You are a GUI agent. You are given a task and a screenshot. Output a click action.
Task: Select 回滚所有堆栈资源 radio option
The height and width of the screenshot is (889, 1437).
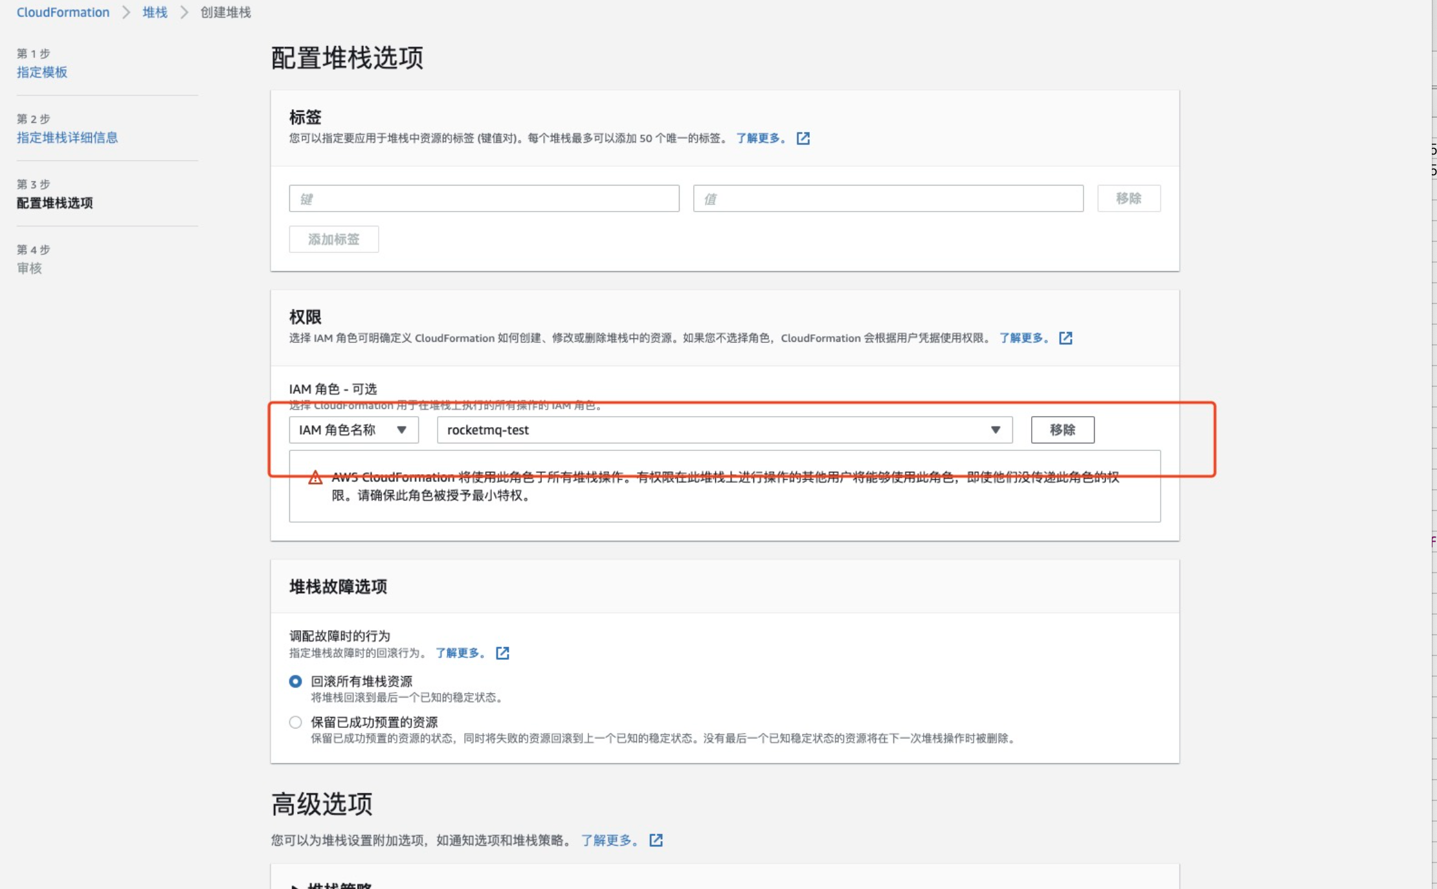click(x=295, y=681)
